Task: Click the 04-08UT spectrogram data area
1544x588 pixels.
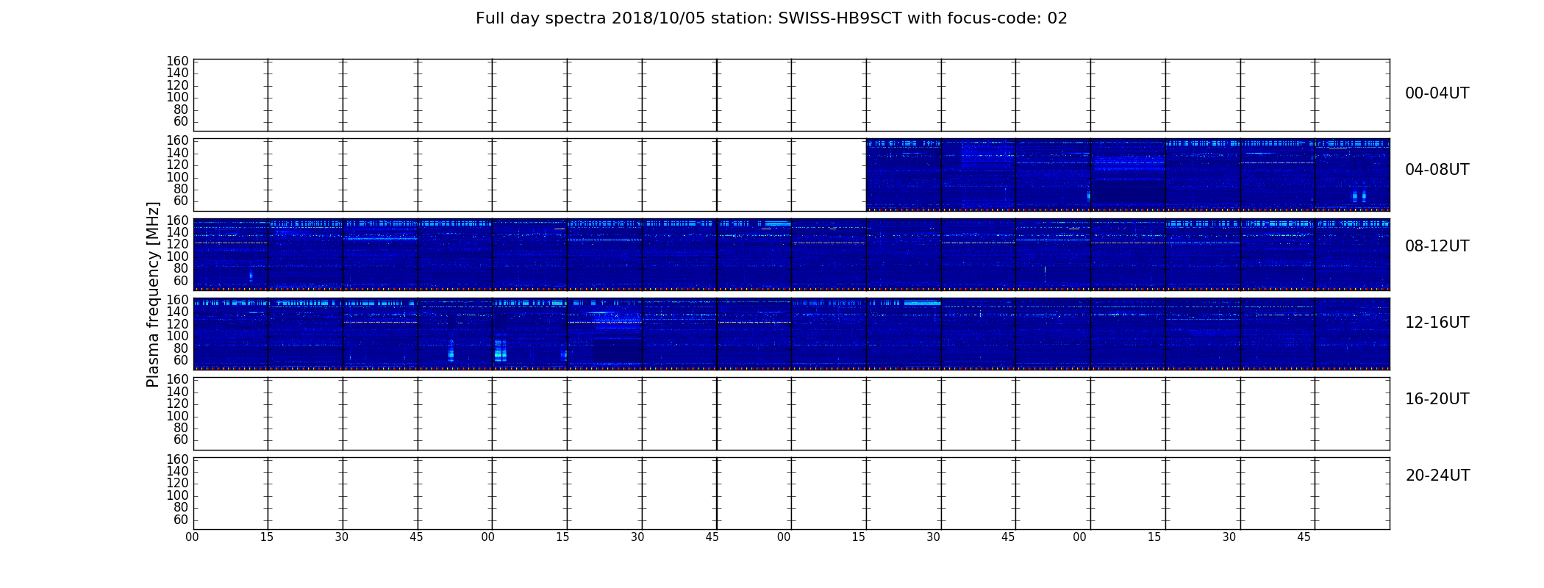Action: pos(1128,175)
